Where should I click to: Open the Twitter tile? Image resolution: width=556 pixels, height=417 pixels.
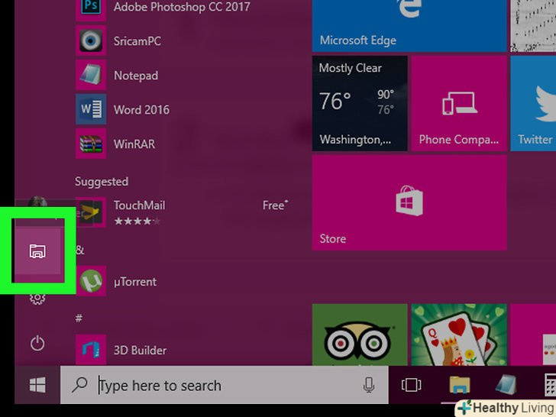pos(533,103)
